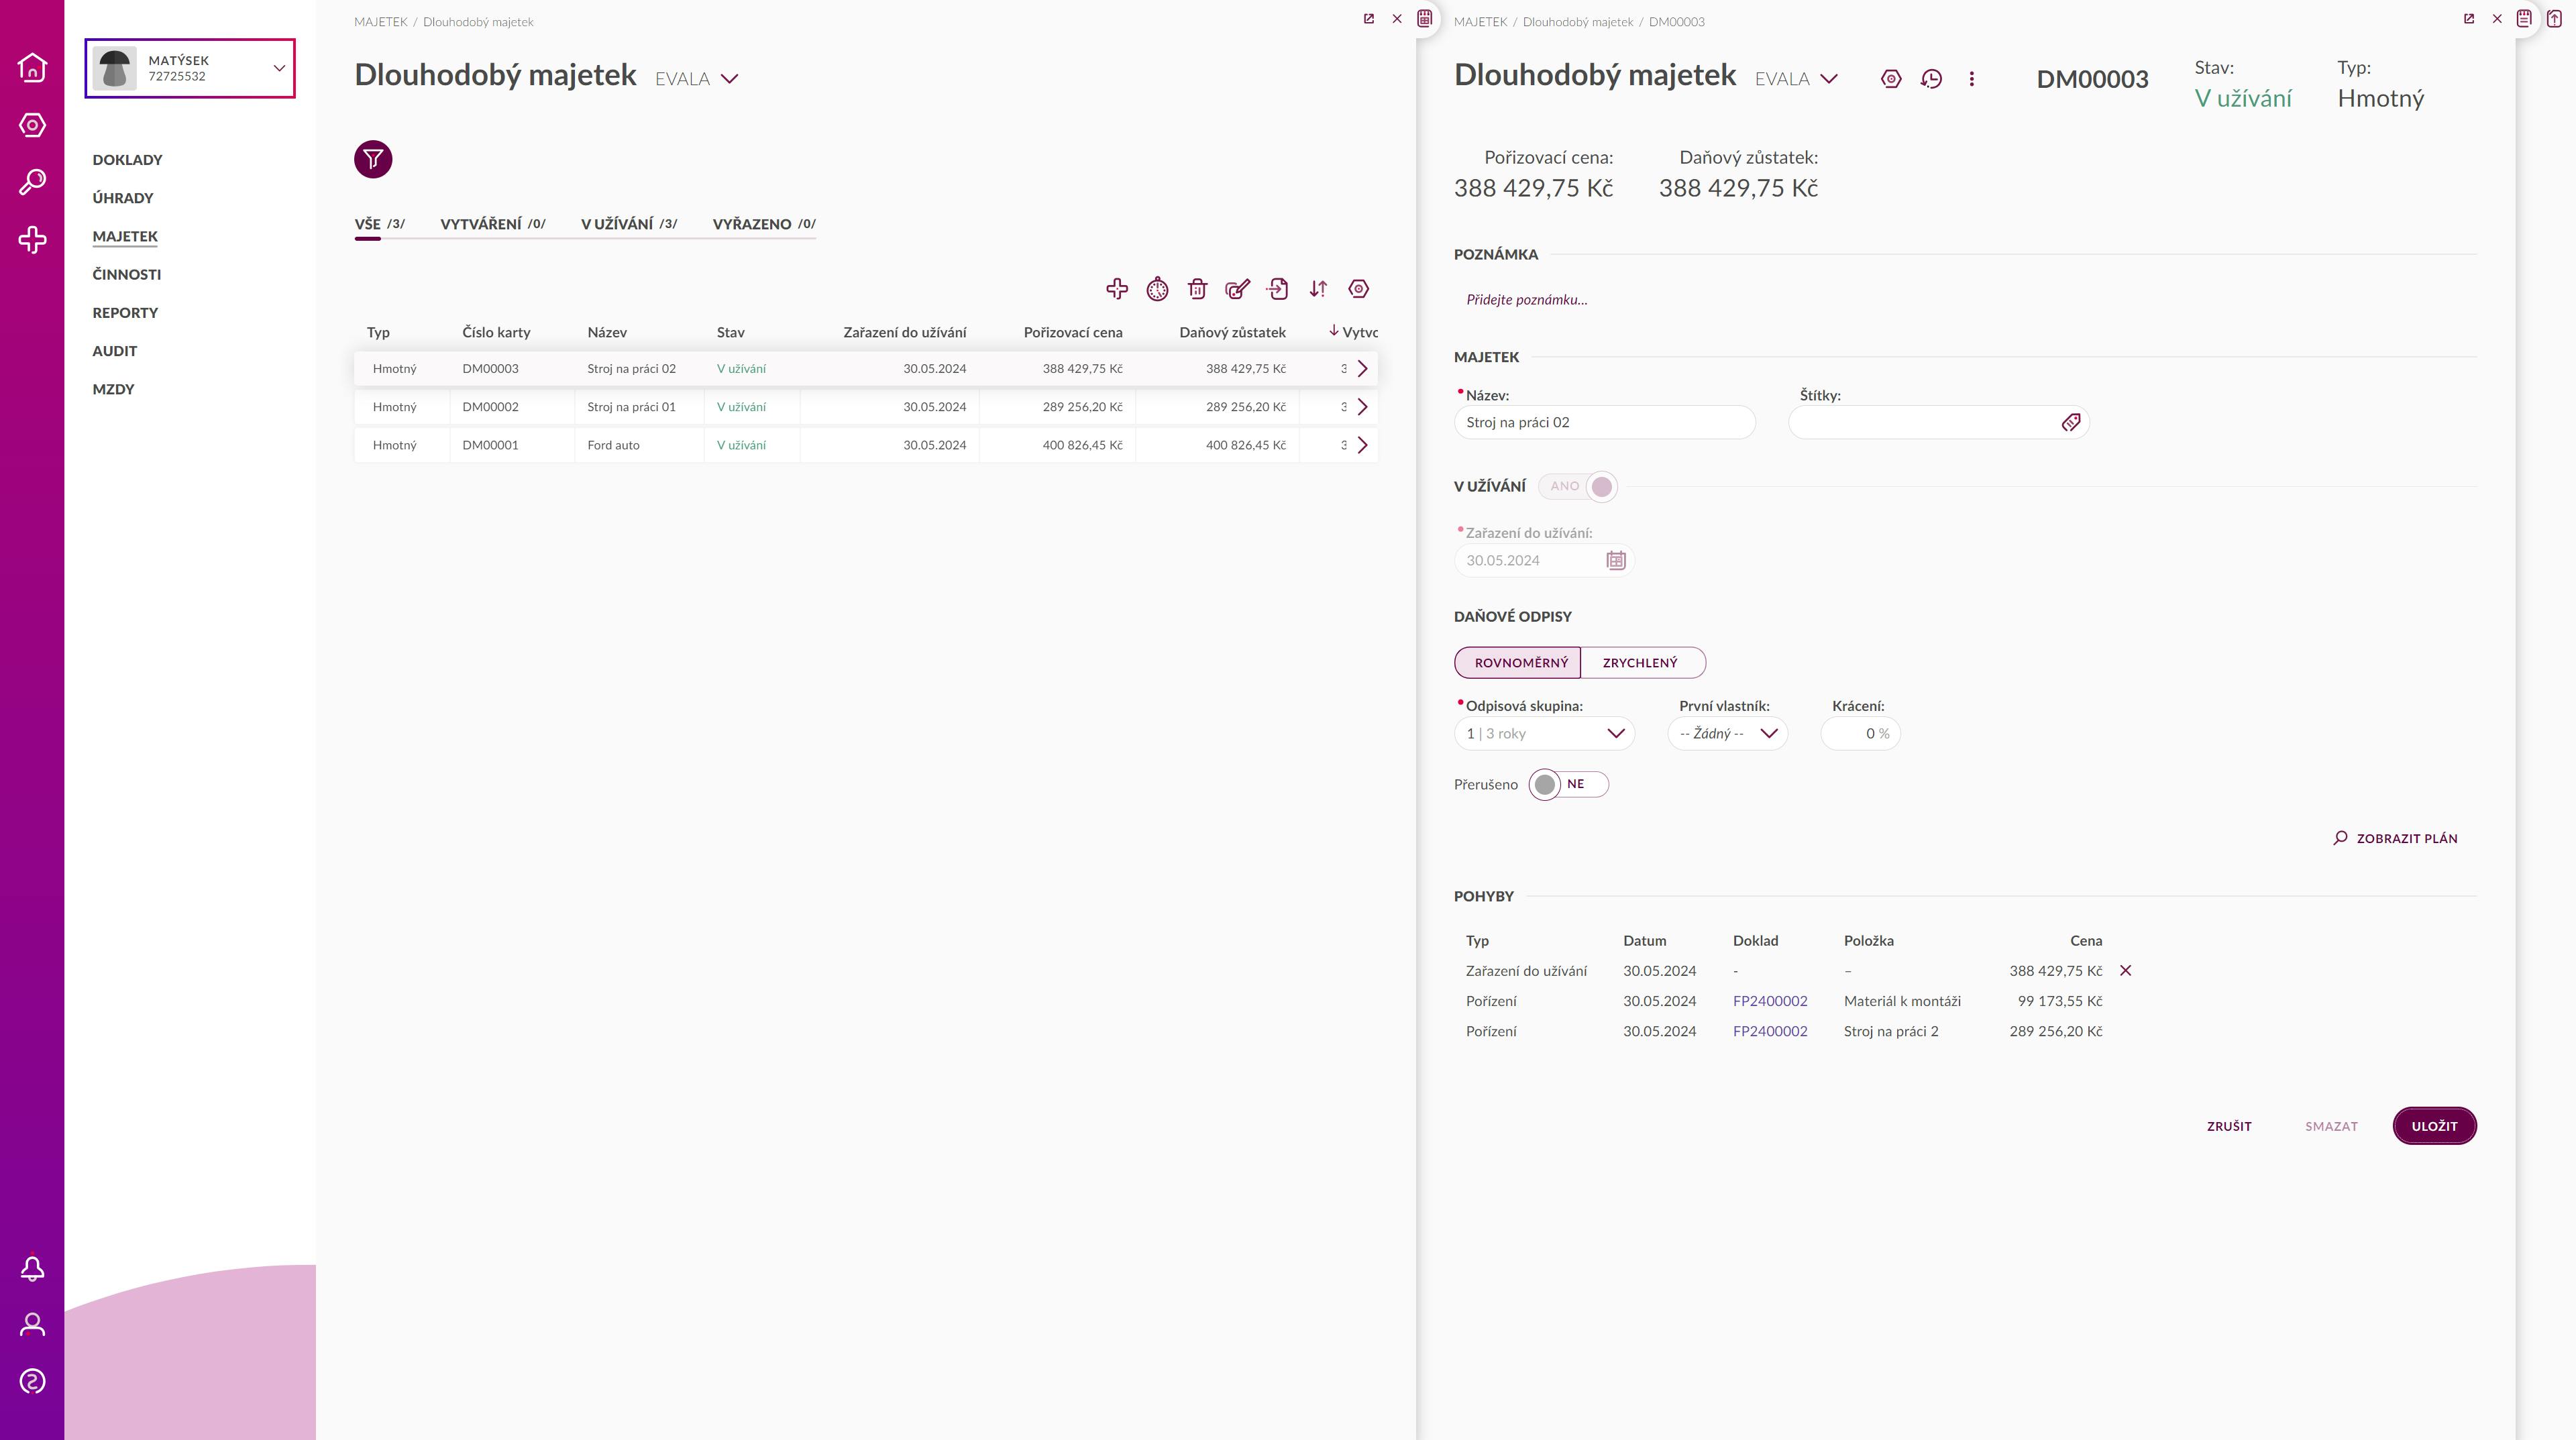Expand the MATÝSEK company selector
Image resolution: width=2576 pixels, height=1440 pixels.
click(190, 68)
